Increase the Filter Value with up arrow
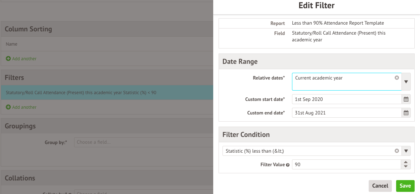This screenshot has width=420, height=194. [x=406, y=163]
